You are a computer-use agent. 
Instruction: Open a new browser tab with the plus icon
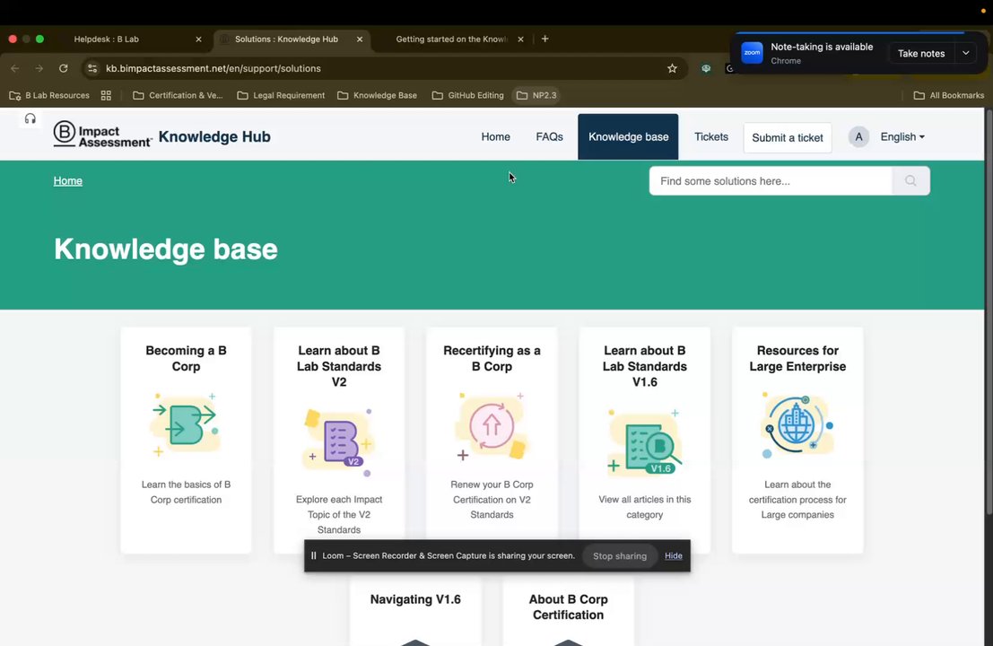544,39
